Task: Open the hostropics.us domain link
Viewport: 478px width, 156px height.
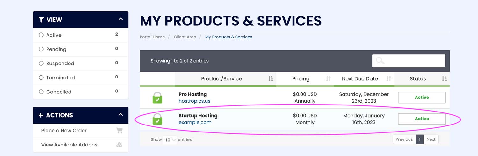Action: 194,101
